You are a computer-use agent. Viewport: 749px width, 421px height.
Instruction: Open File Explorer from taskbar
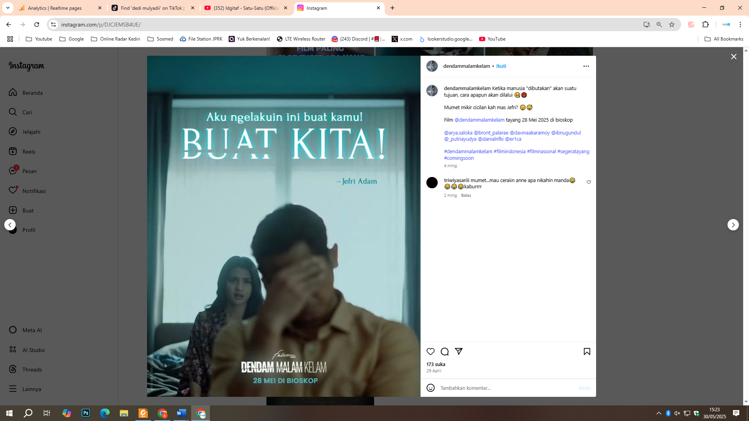point(124,413)
